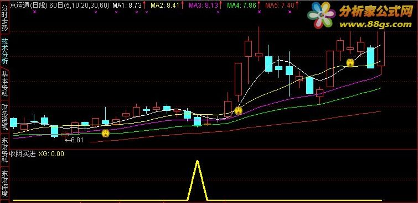
Task: Click the smiley signal icon on right-side candles
Action: [x=350, y=63]
